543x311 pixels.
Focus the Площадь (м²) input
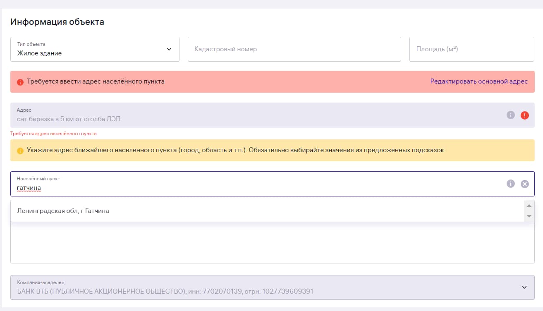472,49
